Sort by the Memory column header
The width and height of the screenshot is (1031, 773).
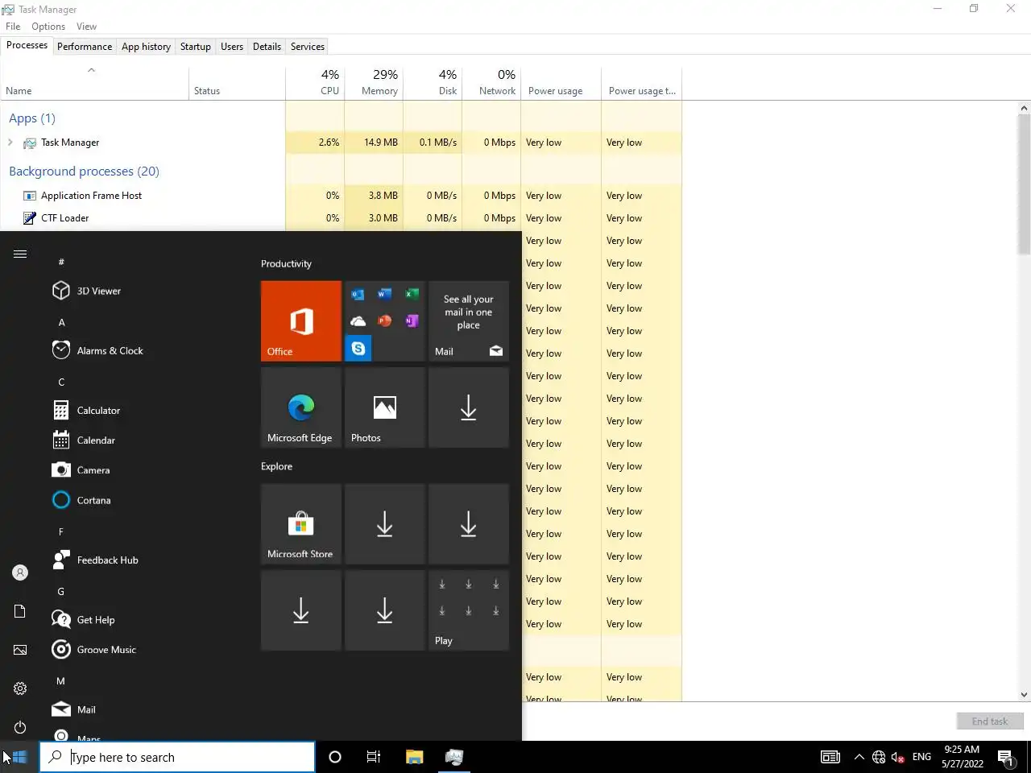tap(374, 82)
